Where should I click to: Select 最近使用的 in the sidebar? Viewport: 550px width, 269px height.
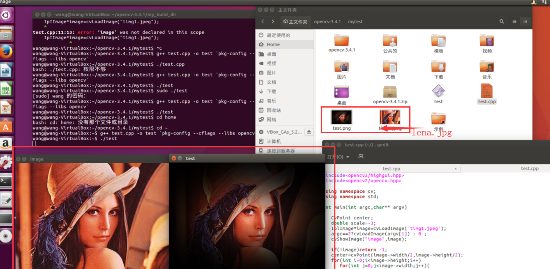(285, 35)
